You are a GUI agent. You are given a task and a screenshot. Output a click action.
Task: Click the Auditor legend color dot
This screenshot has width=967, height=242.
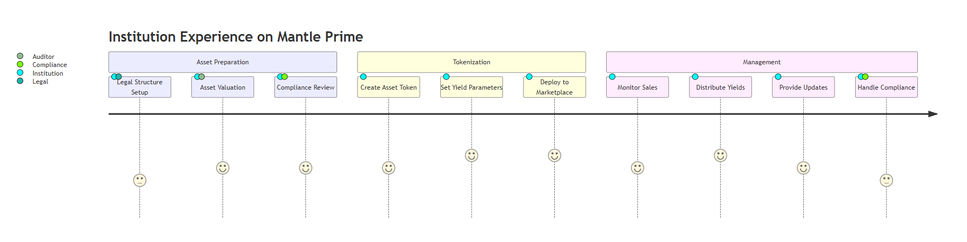(x=20, y=56)
